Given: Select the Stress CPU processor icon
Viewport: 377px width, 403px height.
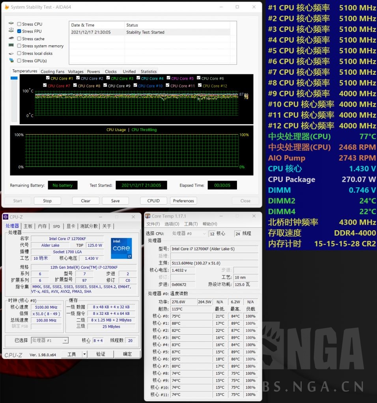Looking at the screenshot, I should 11,24.
